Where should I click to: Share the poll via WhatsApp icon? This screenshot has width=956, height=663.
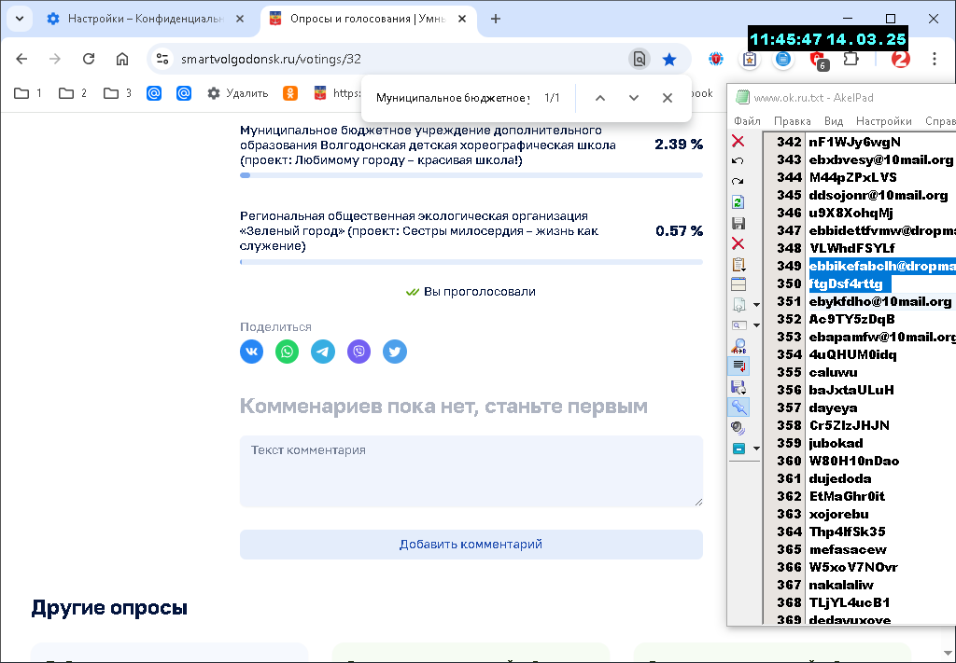click(288, 352)
